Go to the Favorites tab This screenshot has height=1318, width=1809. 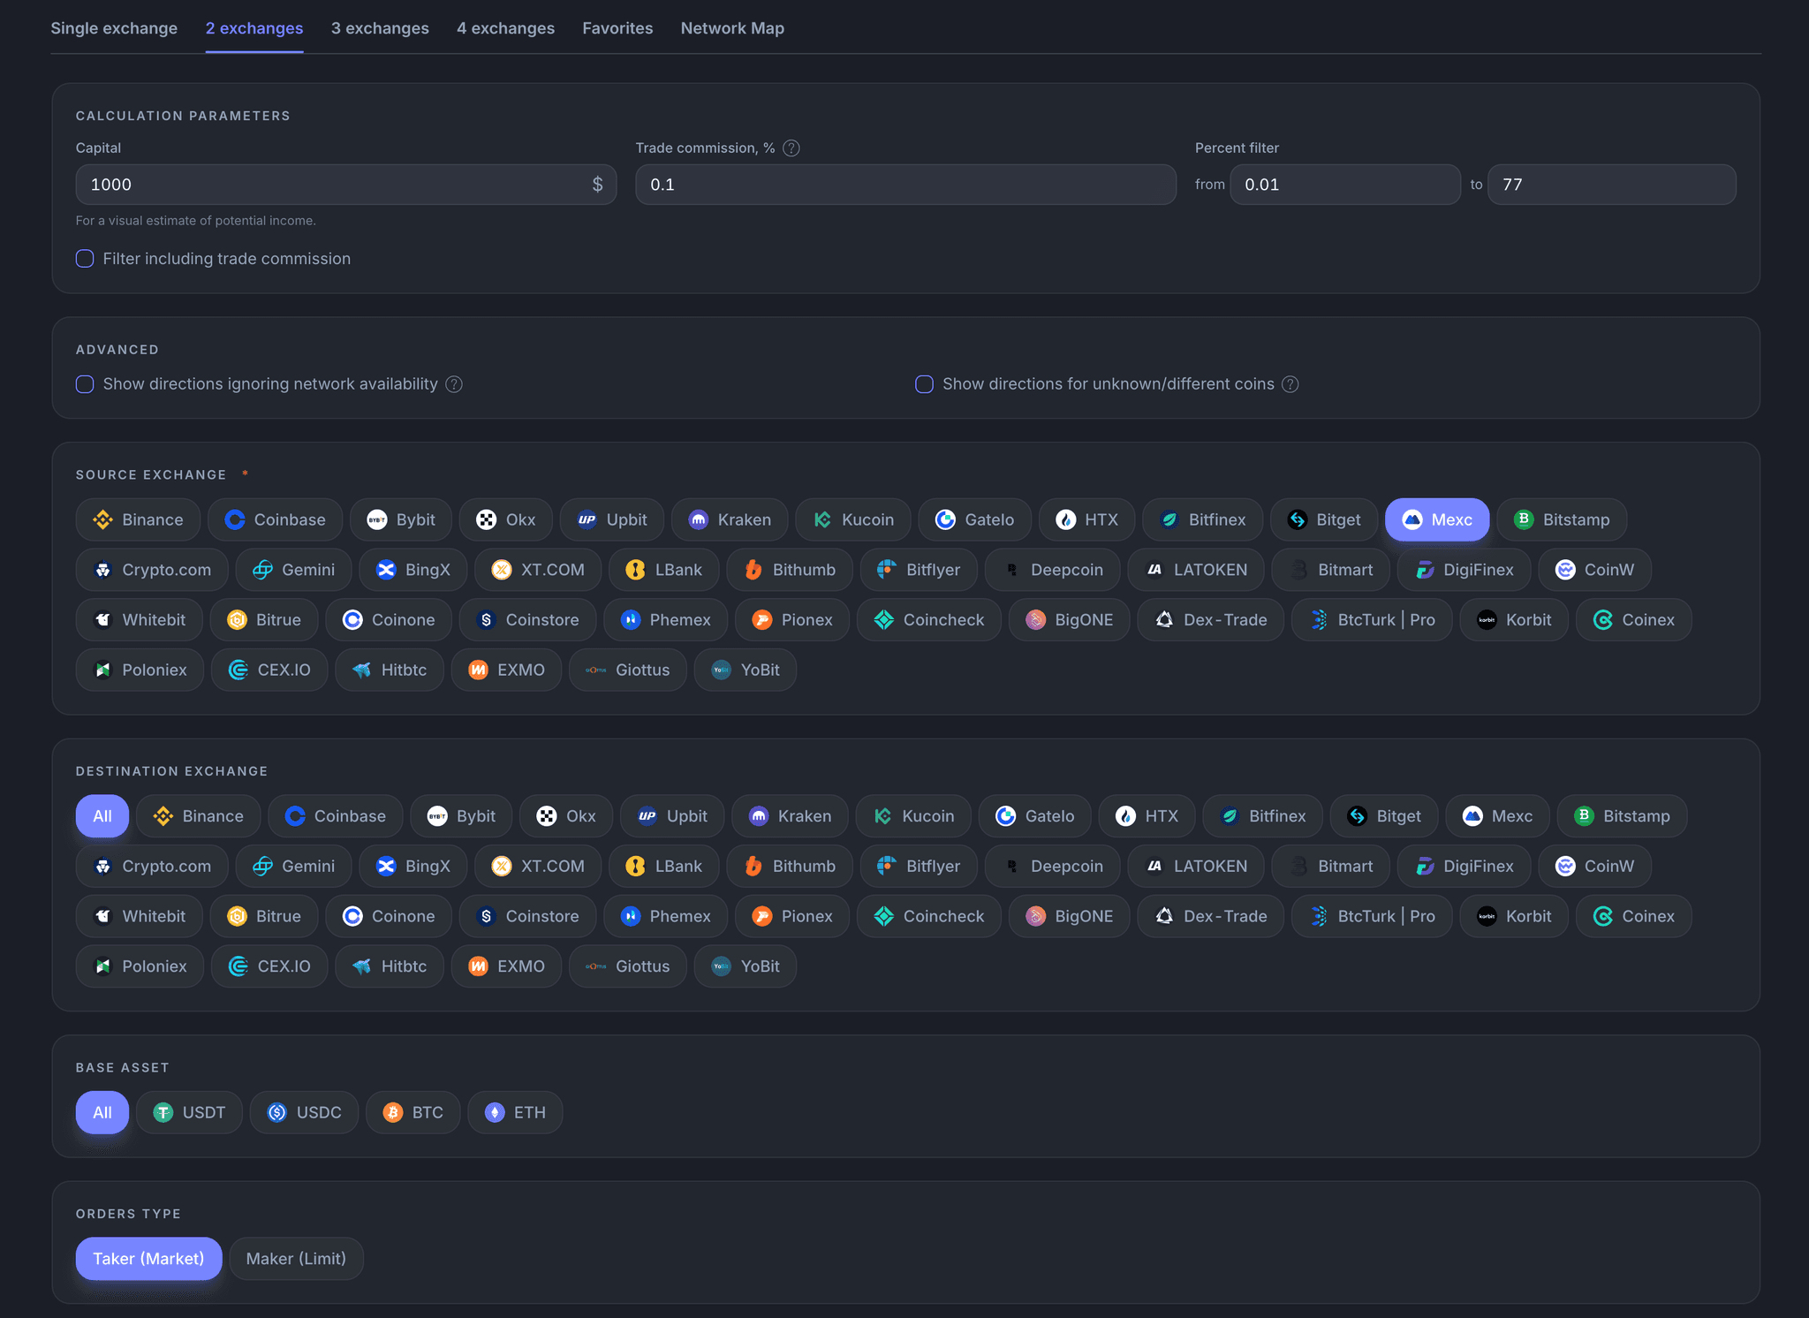(617, 28)
